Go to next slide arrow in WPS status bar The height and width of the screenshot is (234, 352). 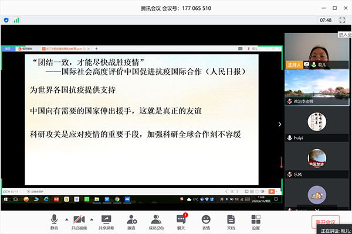[237, 191]
